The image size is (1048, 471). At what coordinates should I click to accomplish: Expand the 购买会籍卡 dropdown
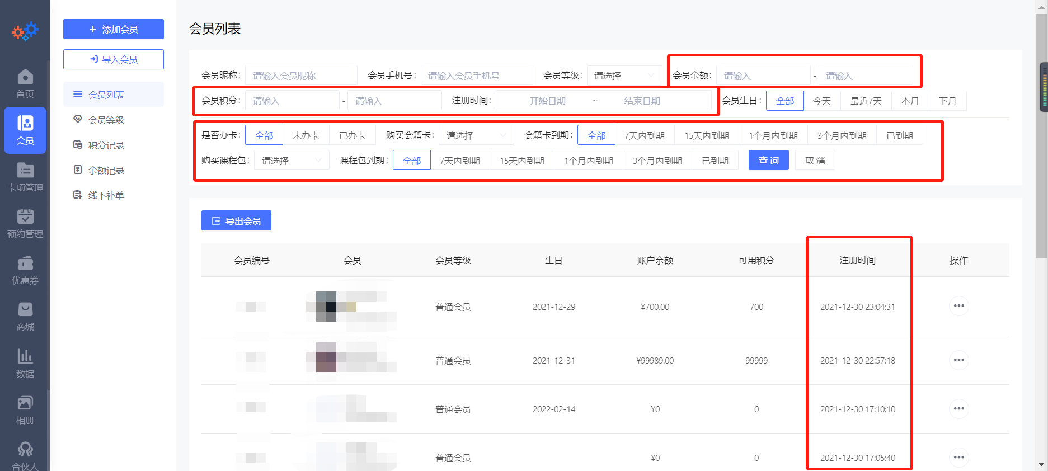pos(476,135)
